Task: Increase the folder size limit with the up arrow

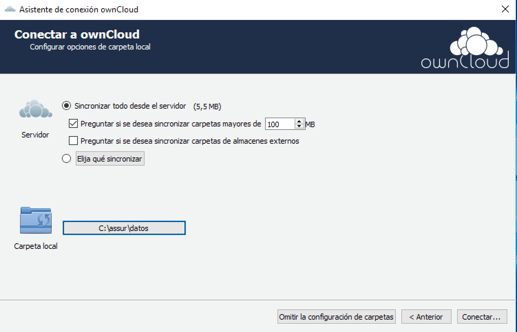Action: 299,121
